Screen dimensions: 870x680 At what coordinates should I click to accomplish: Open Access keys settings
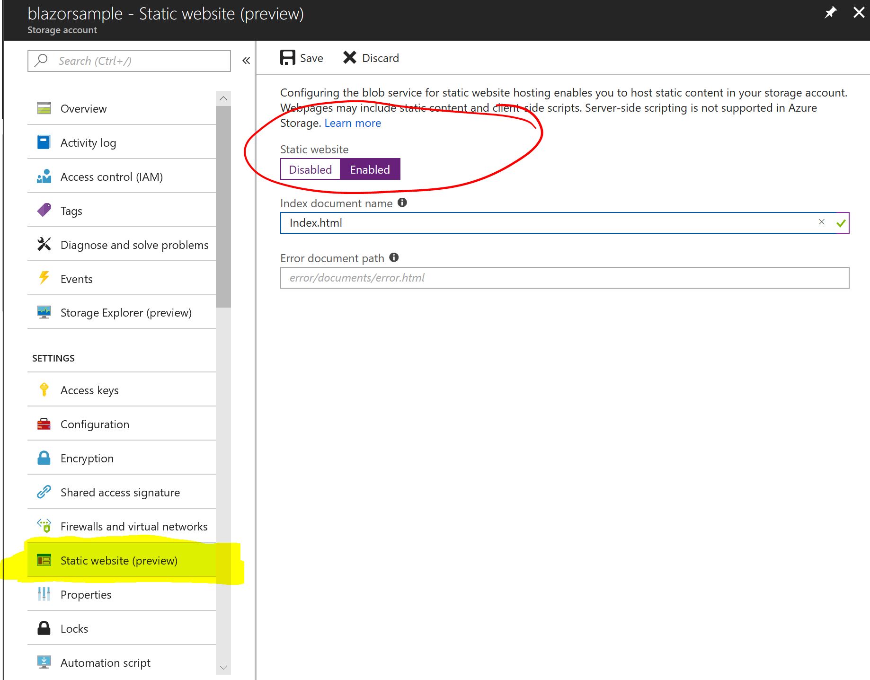(122, 390)
